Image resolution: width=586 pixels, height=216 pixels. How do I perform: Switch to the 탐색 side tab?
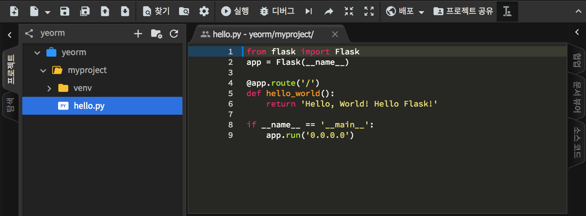tap(10, 105)
